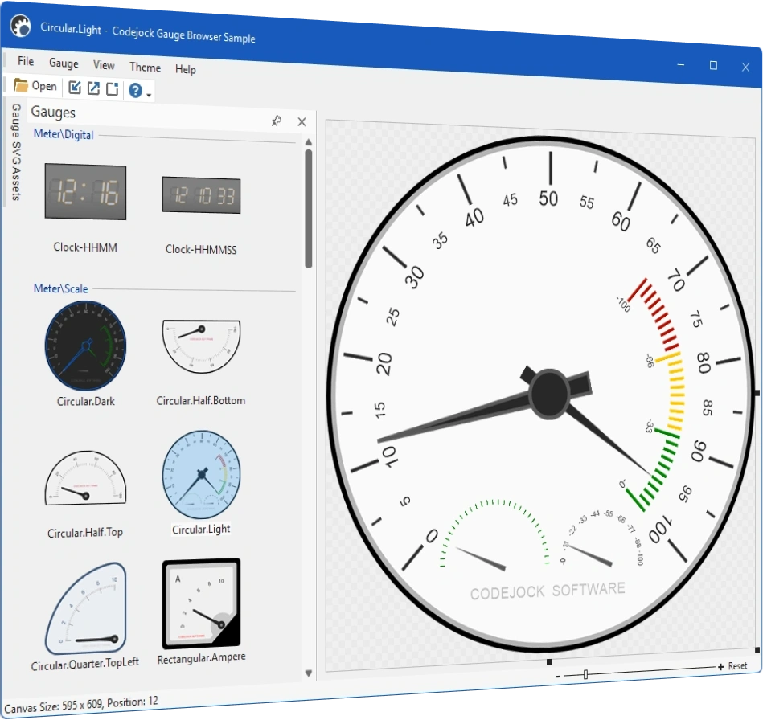Click the canvas bottom resize handle
The width and height of the screenshot is (763, 720).
pyautogui.click(x=549, y=661)
